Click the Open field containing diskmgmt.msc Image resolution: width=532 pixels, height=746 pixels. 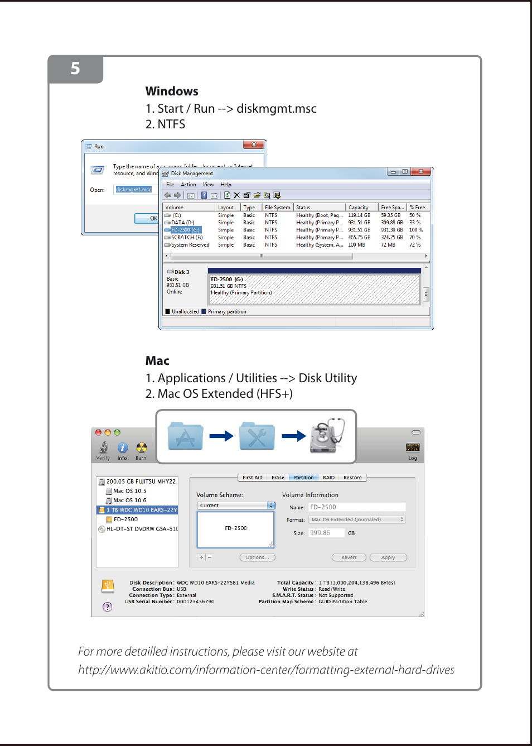pyautogui.click(x=137, y=190)
